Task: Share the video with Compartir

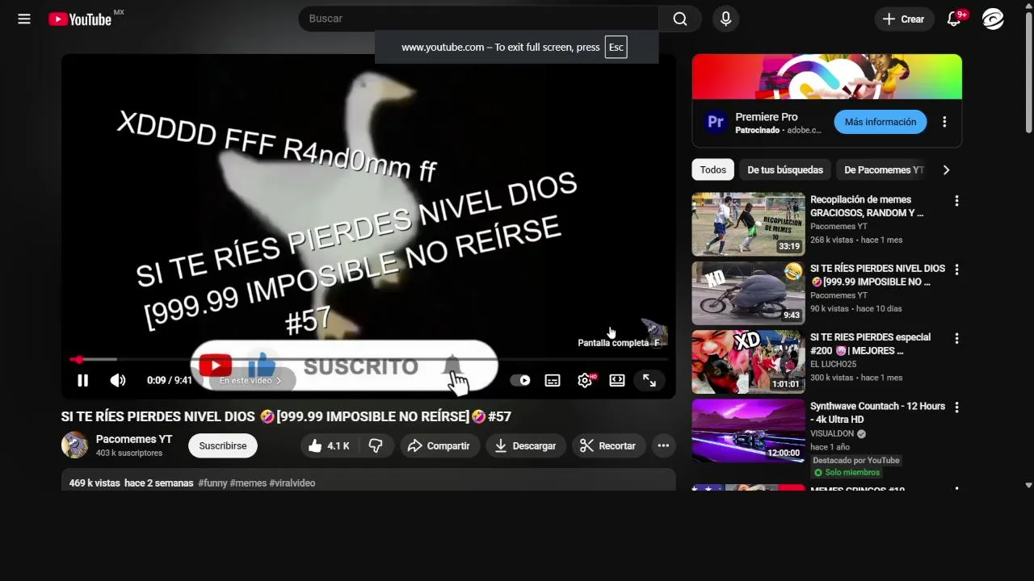Action: 439,445
